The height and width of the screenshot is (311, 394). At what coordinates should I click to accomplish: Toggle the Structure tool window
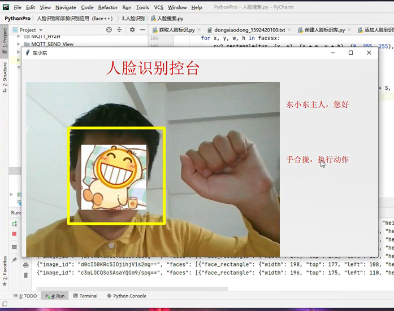click(5, 77)
